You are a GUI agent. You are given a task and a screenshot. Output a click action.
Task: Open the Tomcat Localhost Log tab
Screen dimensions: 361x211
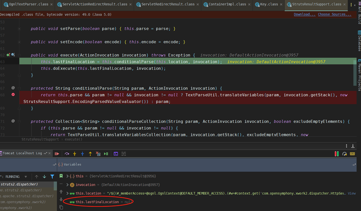[x=22, y=154]
